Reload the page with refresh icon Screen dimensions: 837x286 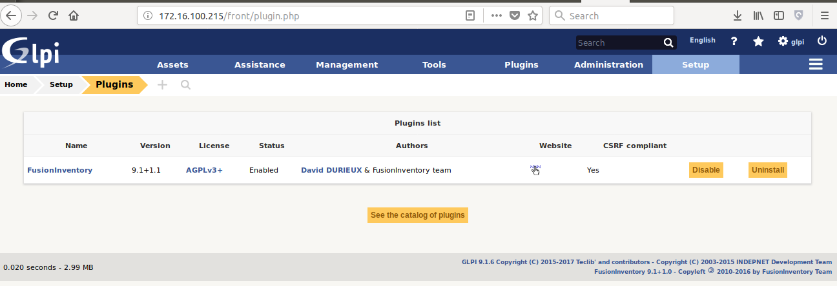[54, 15]
